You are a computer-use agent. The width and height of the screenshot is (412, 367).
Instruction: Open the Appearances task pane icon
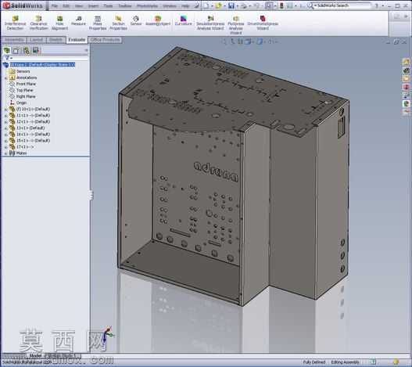[x=407, y=103]
